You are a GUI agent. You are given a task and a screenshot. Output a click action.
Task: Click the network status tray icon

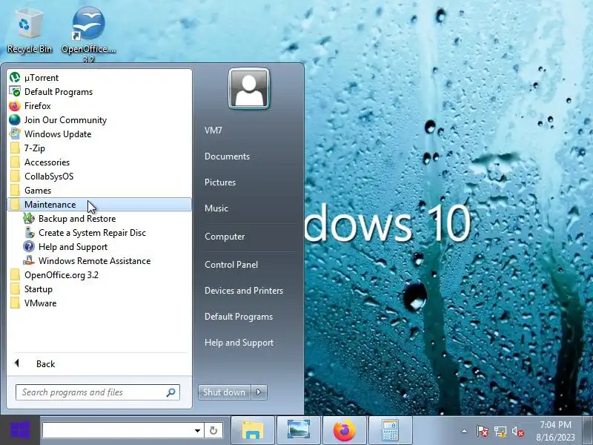pos(500,432)
